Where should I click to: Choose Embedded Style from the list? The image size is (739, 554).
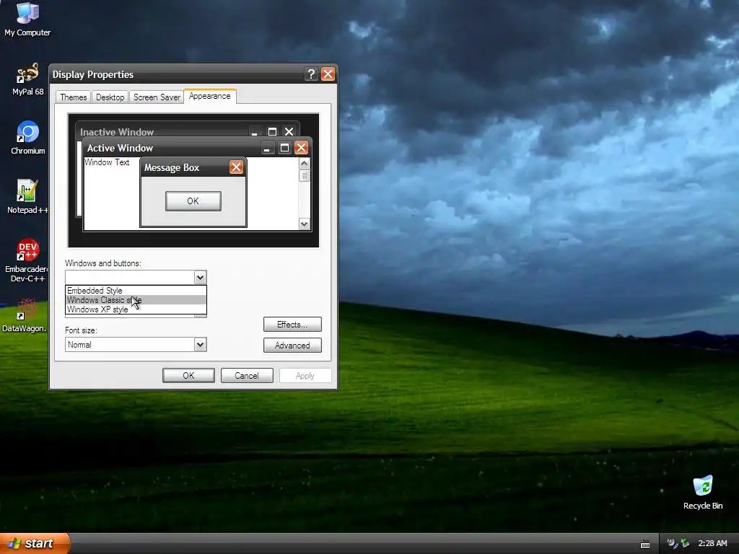(x=136, y=291)
